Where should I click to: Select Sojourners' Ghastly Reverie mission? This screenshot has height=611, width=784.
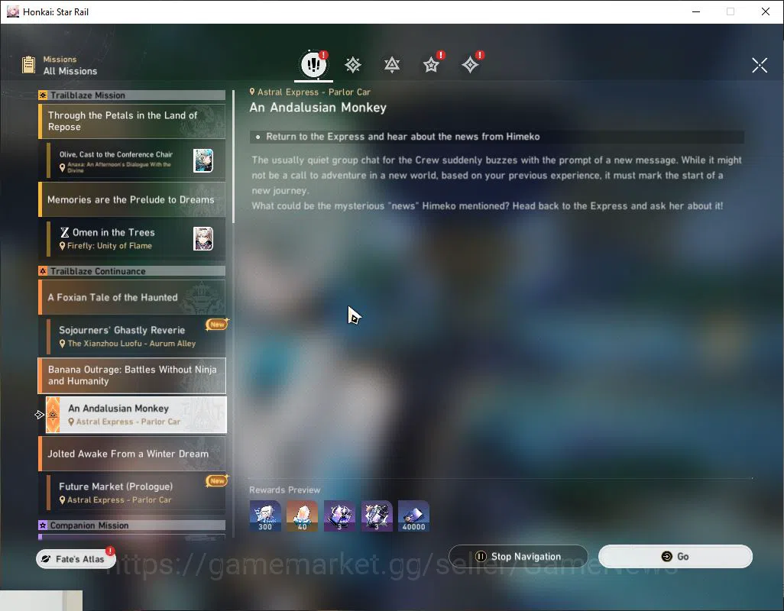click(135, 336)
